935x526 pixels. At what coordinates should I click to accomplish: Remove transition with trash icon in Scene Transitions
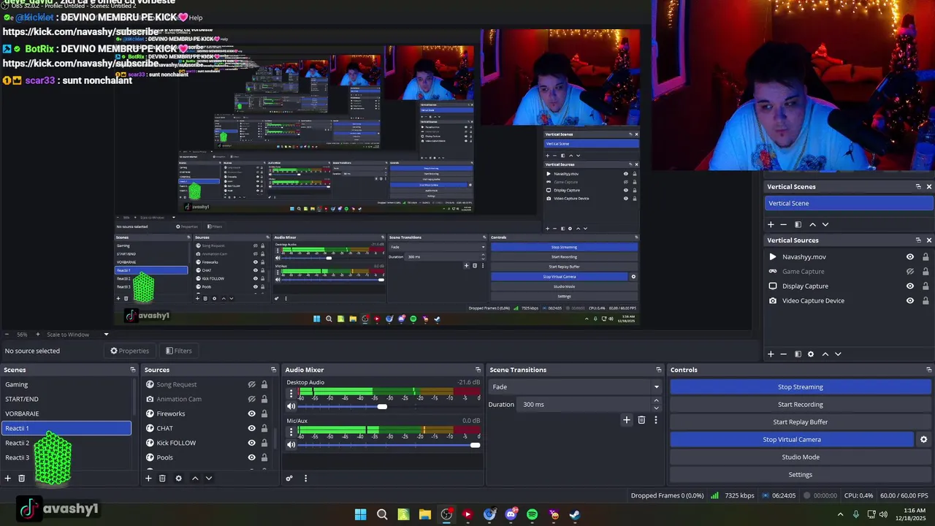point(641,420)
